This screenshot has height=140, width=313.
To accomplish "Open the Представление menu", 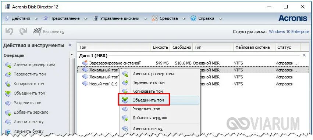I will pos(65,18).
